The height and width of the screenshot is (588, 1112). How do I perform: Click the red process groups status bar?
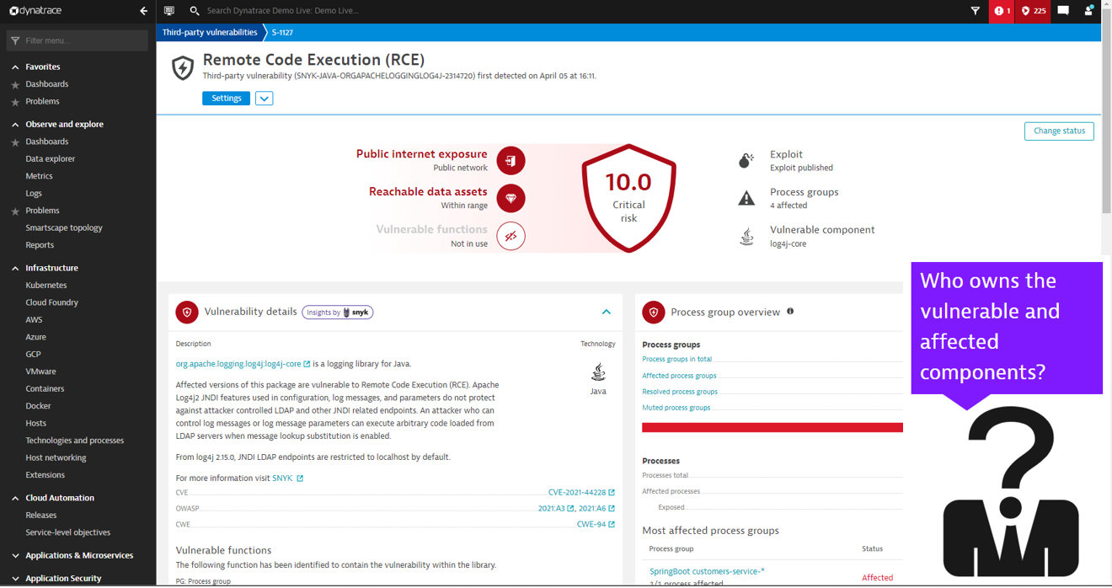point(772,428)
